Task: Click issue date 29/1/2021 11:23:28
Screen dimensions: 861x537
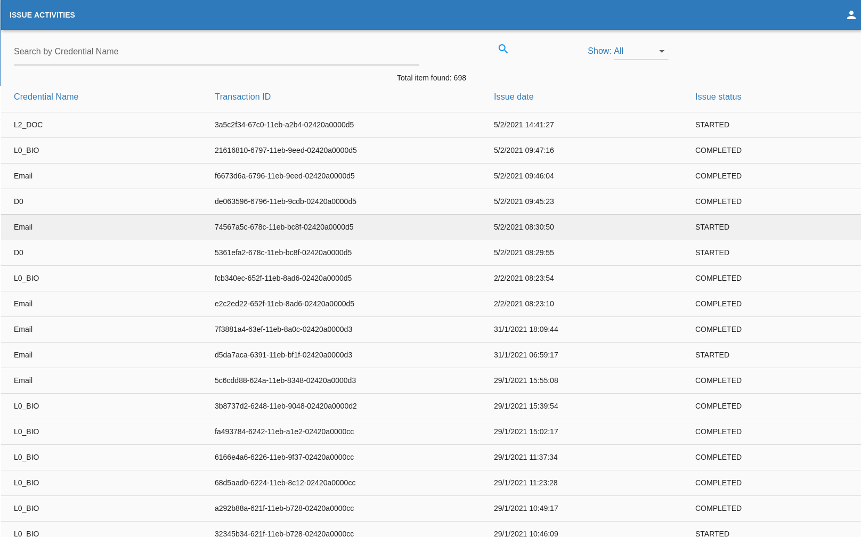Action: tap(526, 483)
